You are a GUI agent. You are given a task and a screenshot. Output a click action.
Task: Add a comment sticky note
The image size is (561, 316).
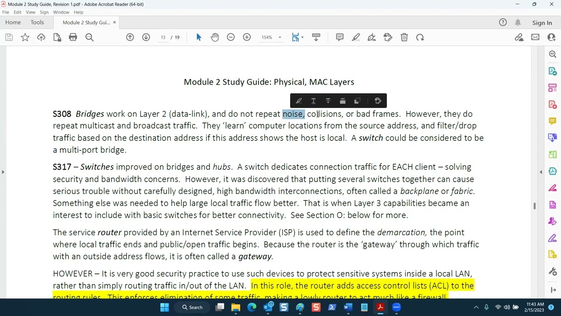coord(340,37)
